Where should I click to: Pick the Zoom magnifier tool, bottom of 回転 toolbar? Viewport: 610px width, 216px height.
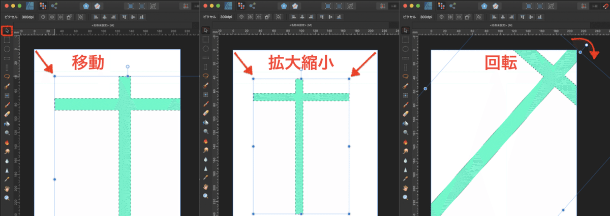click(x=406, y=197)
